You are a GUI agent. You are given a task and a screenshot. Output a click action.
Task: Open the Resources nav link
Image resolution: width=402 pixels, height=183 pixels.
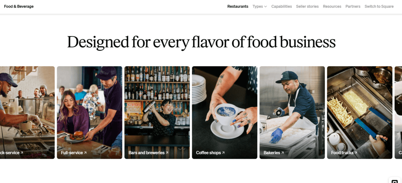(332, 6)
